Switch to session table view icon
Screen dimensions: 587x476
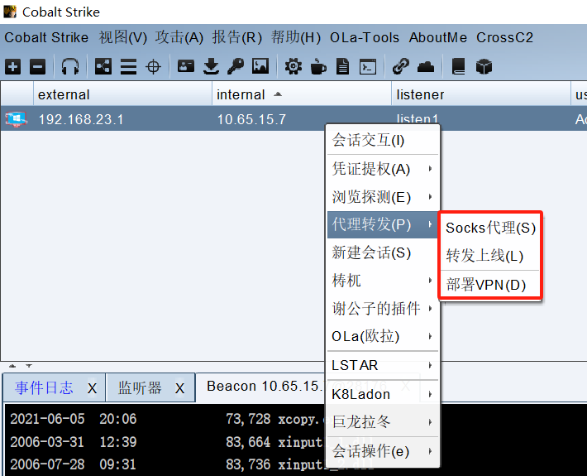click(128, 67)
